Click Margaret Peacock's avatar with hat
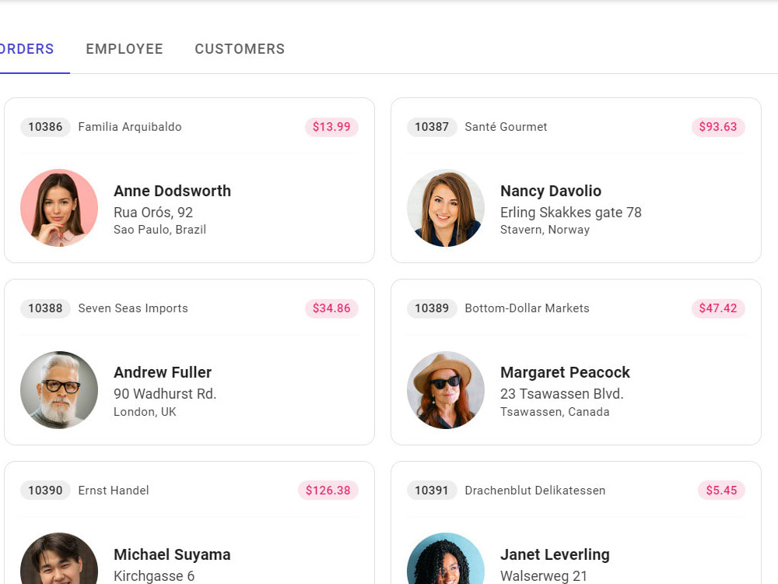This screenshot has width=778, height=584. pos(446,390)
